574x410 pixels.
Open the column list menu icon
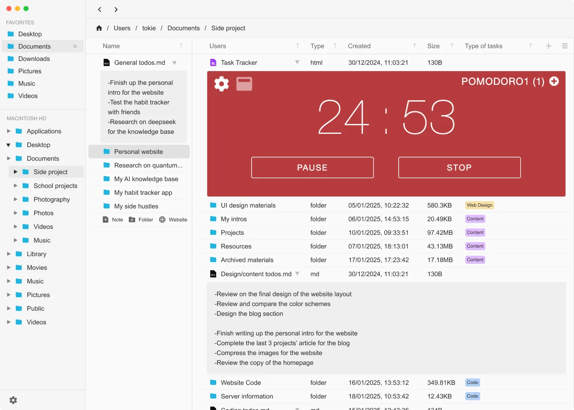tap(565, 46)
